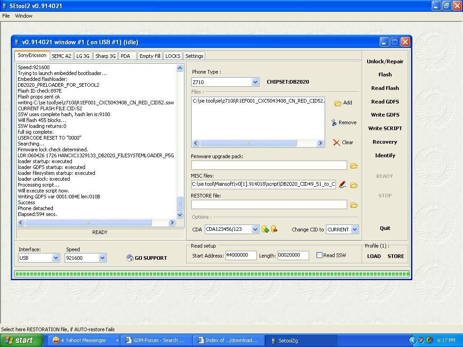Image resolution: width=463 pixels, height=347 pixels.
Task: Click SEtool2 title bar phone icon
Action: [5, 5]
